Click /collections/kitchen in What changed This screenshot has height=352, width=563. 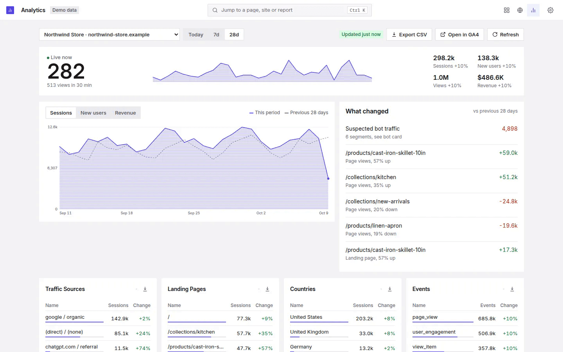pyautogui.click(x=432, y=181)
